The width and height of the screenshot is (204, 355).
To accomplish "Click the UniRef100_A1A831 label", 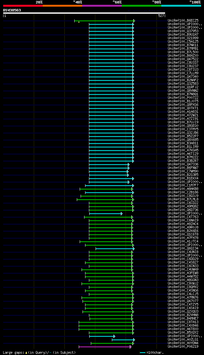I will [x=183, y=112].
